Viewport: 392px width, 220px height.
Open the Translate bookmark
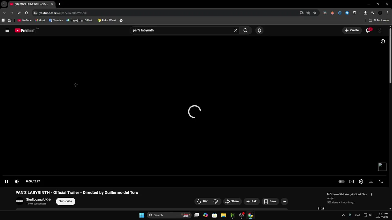point(56,20)
